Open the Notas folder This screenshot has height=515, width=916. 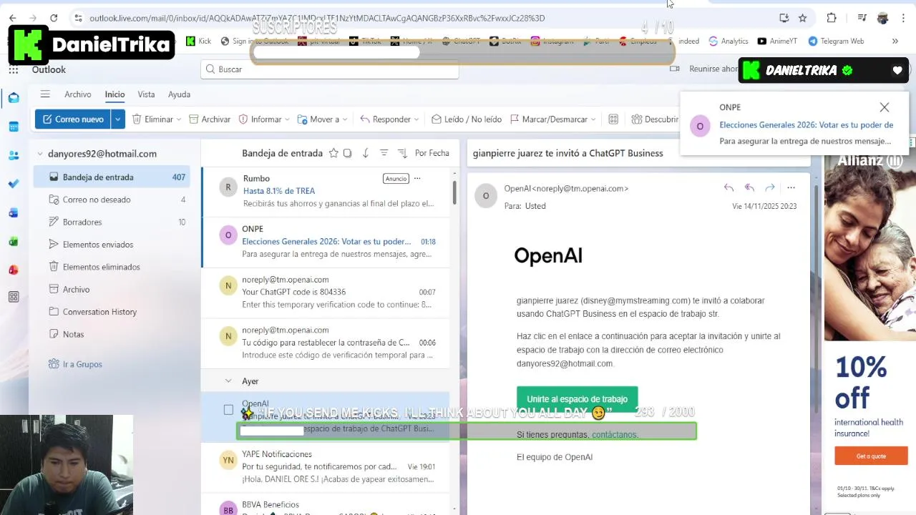point(112,334)
